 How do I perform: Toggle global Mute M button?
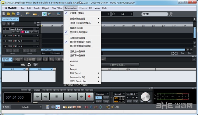(13, 24)
